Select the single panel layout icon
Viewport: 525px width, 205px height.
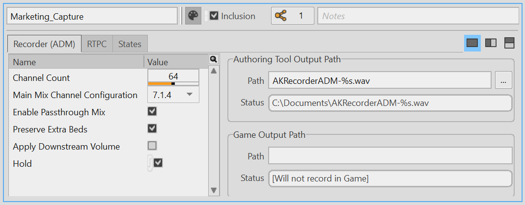[x=472, y=43]
